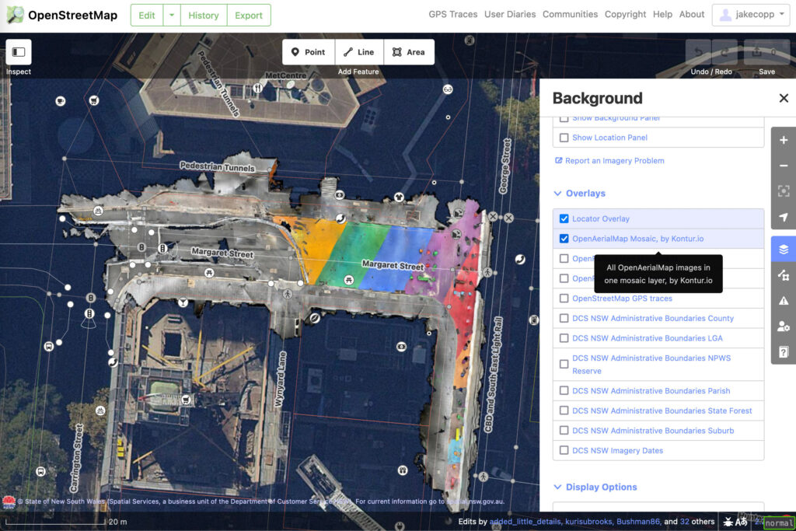This screenshot has height=531, width=796.
Task: Check DCS NSW Administrative Boundaries Suburb
Action: (x=564, y=431)
